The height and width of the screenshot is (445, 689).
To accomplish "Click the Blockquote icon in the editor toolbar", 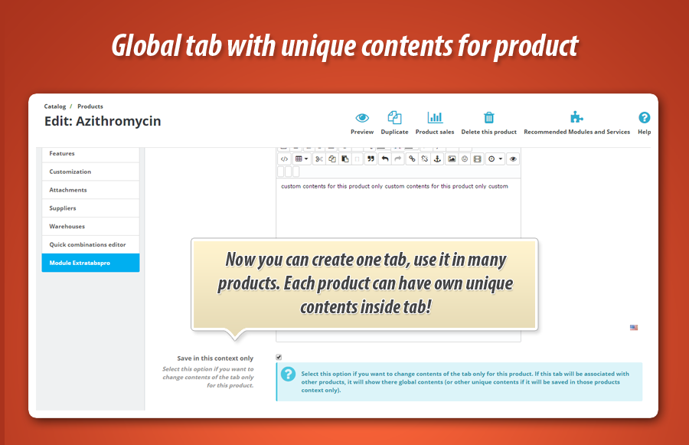I will tap(370, 159).
